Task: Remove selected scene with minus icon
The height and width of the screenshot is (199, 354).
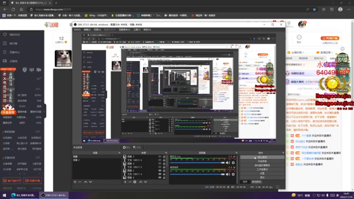Action: click(x=80, y=182)
